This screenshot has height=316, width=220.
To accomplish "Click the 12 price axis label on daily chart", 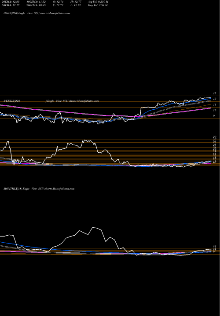I will click(x=215, y=99).
